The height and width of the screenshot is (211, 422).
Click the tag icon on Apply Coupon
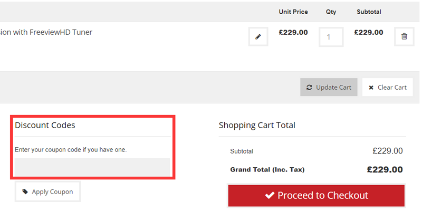[25, 191]
